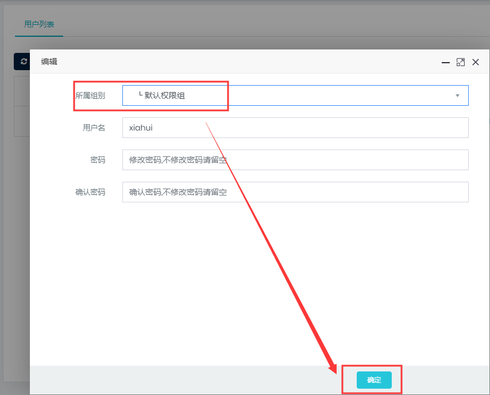Minimize the 编辑 dialog
The image size is (490, 395).
pos(445,63)
